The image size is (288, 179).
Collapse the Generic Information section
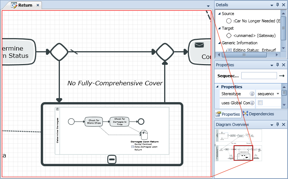pyautogui.click(x=219, y=43)
